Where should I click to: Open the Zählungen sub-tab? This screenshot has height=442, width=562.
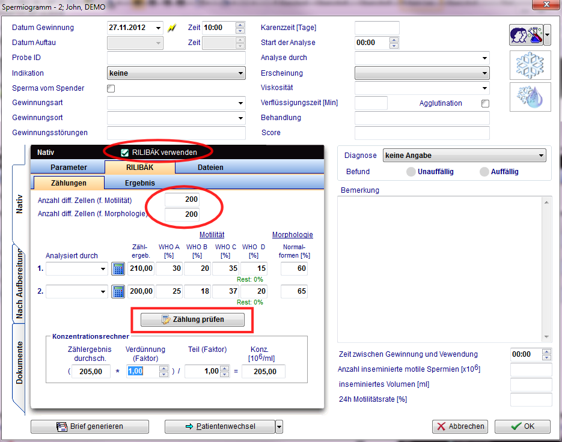pyautogui.click(x=69, y=183)
